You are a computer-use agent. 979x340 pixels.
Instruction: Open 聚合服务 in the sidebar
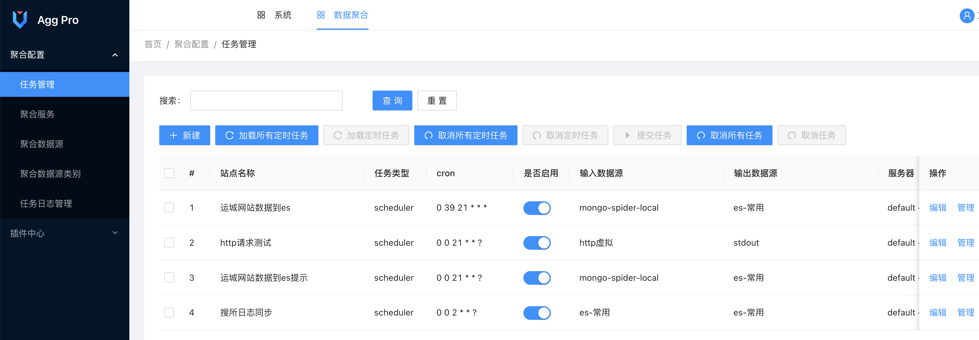coord(65,114)
